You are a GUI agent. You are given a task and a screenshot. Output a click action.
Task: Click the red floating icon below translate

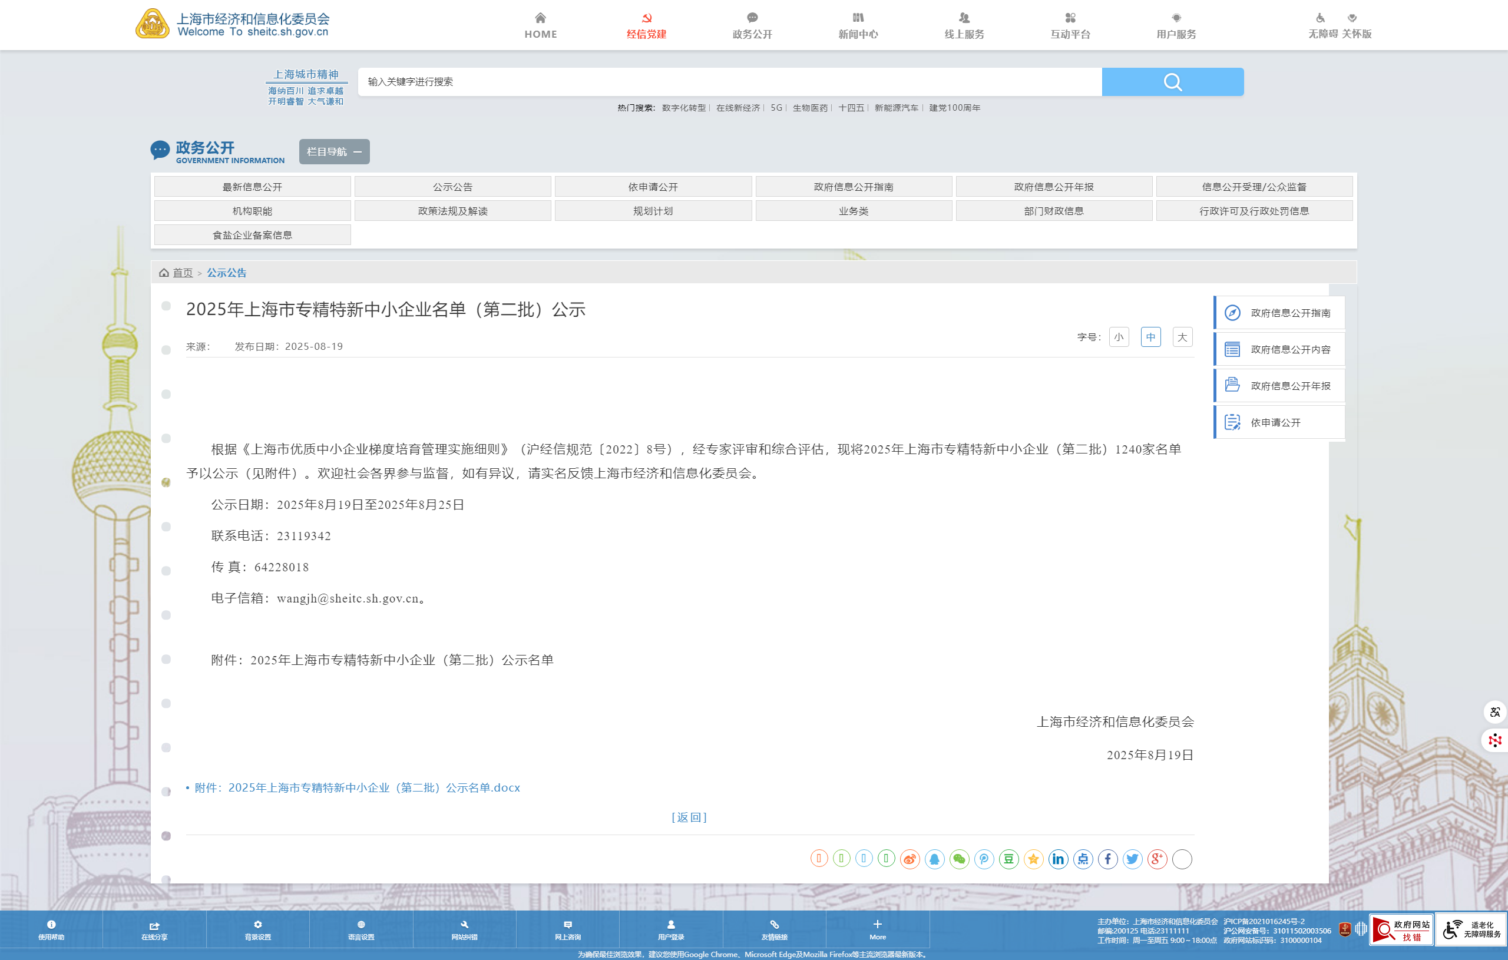pos(1496,741)
